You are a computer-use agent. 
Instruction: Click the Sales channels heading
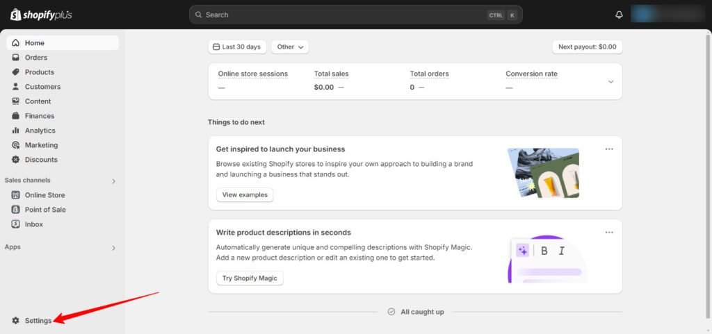click(x=28, y=181)
